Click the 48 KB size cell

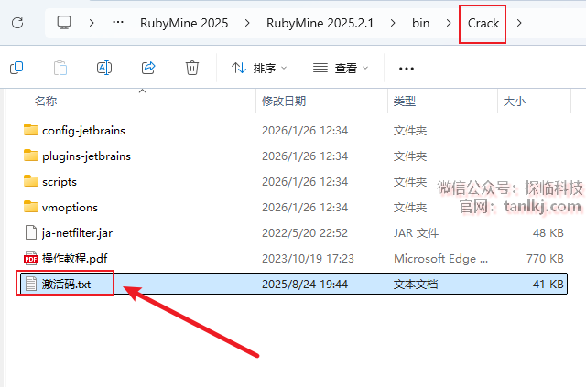pos(548,233)
